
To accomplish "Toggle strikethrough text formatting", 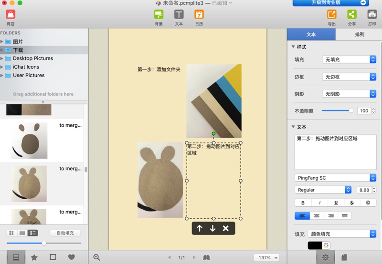I will coord(352,203).
